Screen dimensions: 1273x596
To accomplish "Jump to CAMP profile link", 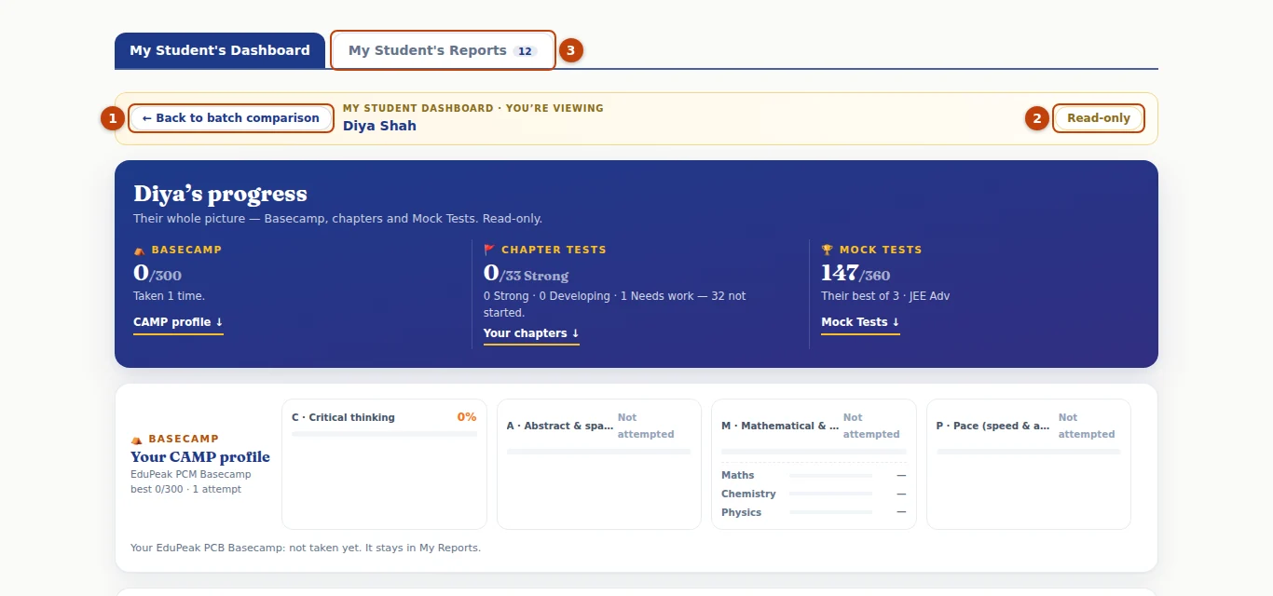I will coord(178,323).
